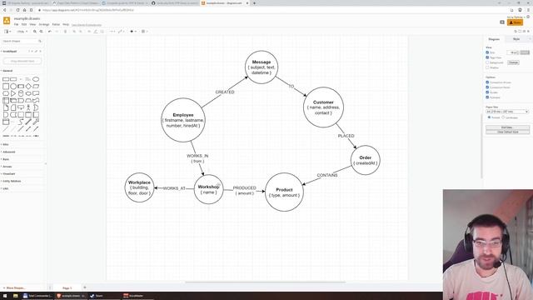
Task: Click the Change background button
Action: coord(513,62)
